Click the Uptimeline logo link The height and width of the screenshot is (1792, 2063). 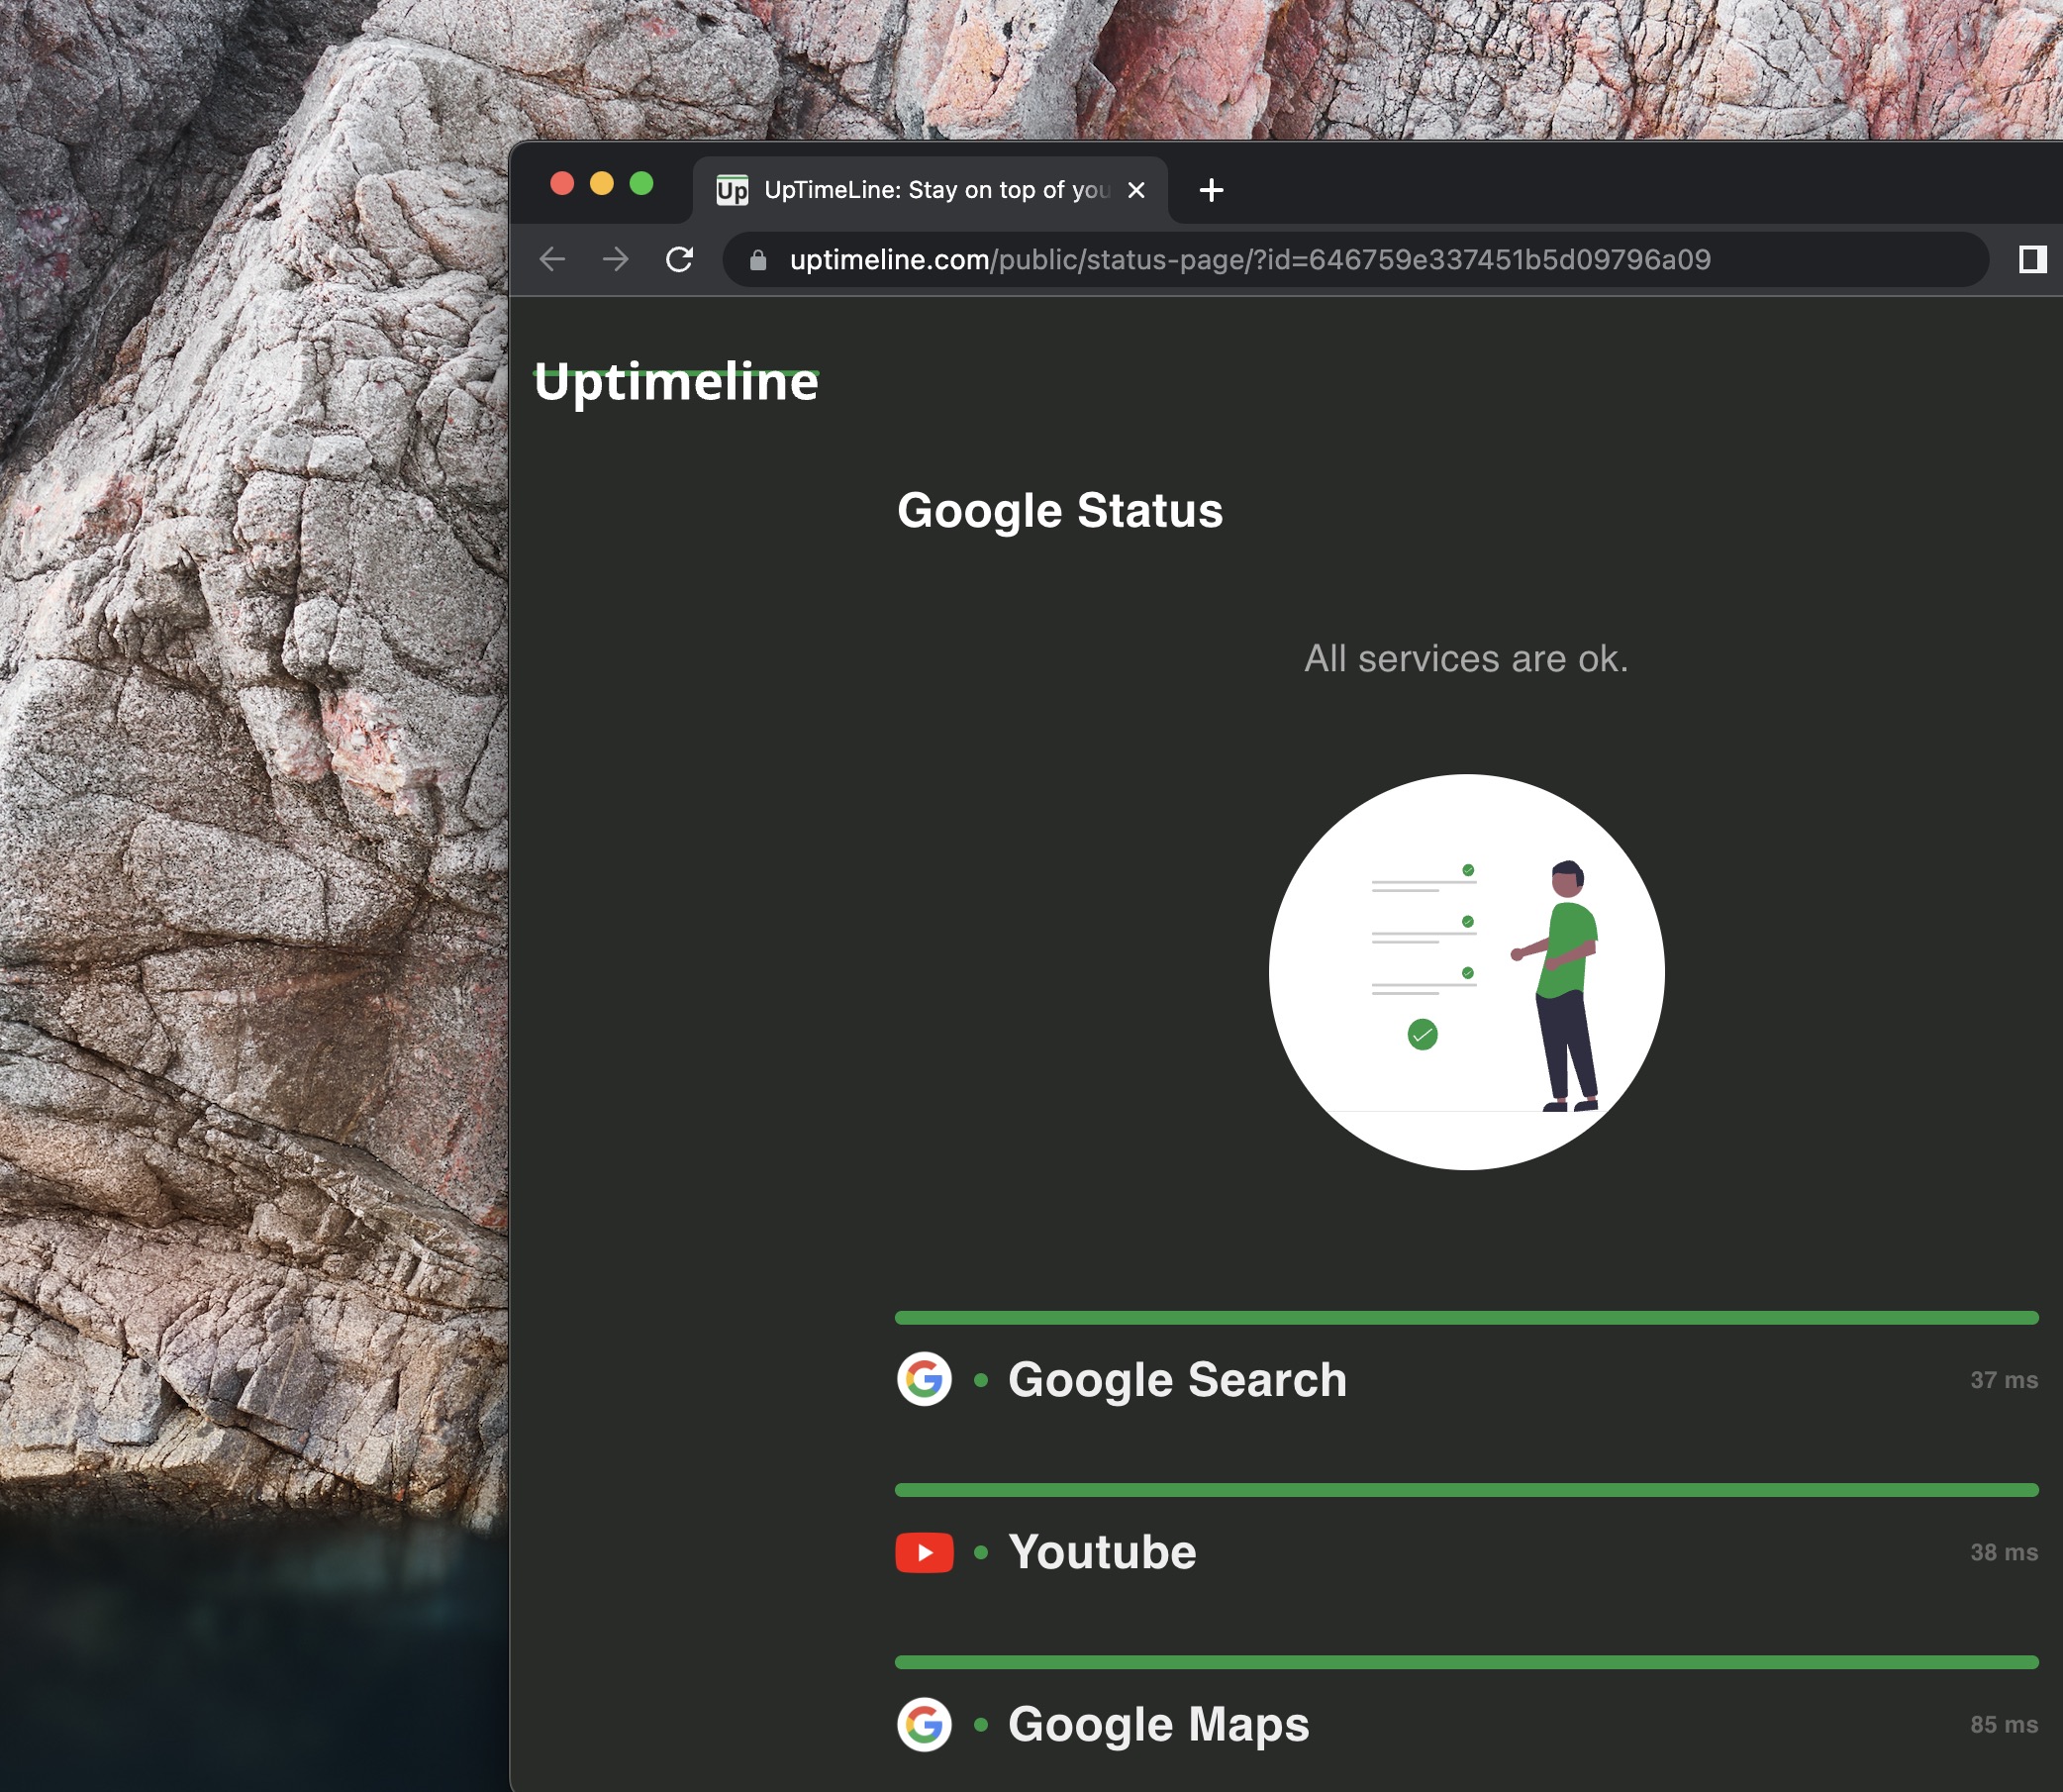[676, 382]
